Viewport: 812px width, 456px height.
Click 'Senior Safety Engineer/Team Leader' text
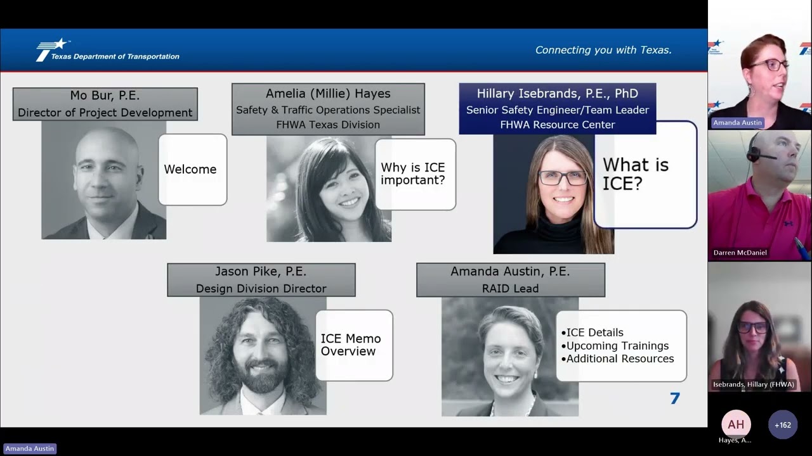point(558,110)
